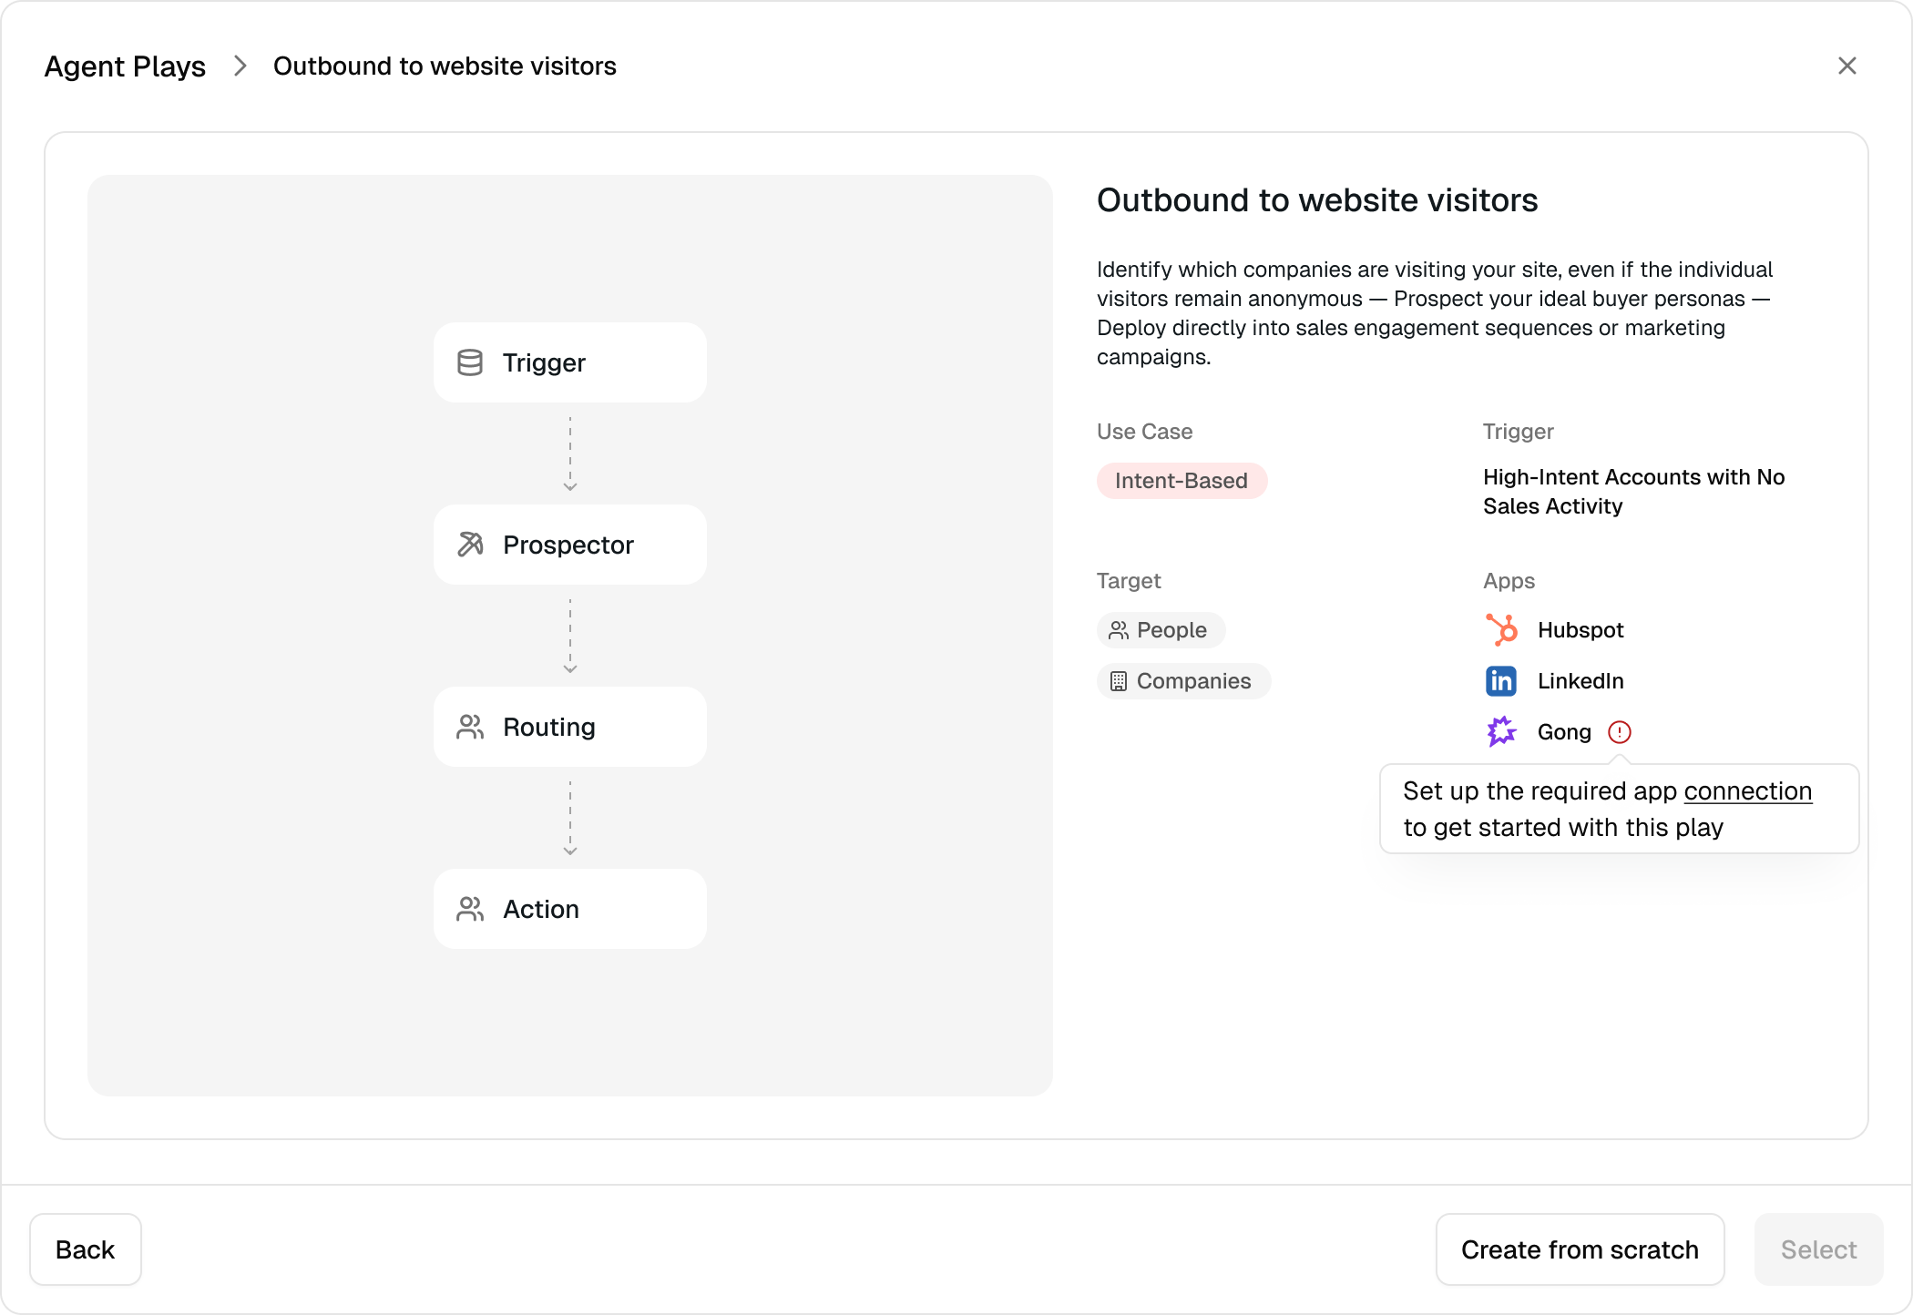Open the connection link in the tooltip
The height and width of the screenshot is (1315, 1913).
tap(1747, 791)
